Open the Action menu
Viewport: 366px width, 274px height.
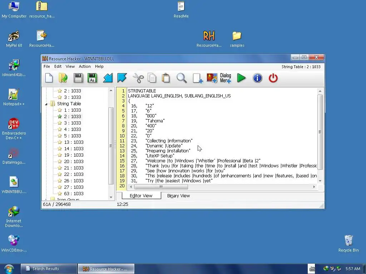[85, 66]
